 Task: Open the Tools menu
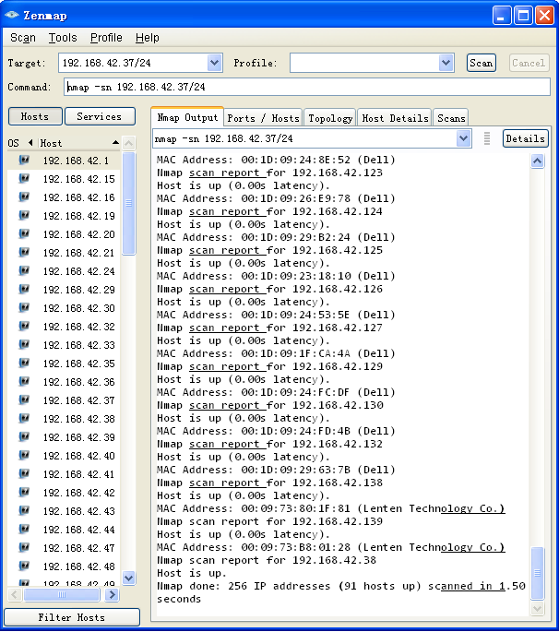tap(63, 38)
